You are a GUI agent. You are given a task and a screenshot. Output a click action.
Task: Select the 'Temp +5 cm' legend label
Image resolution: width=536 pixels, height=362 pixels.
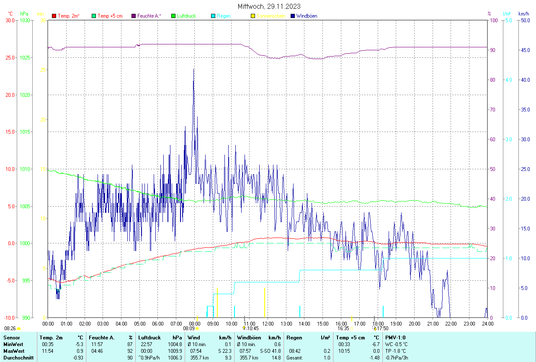pyautogui.click(x=110, y=16)
